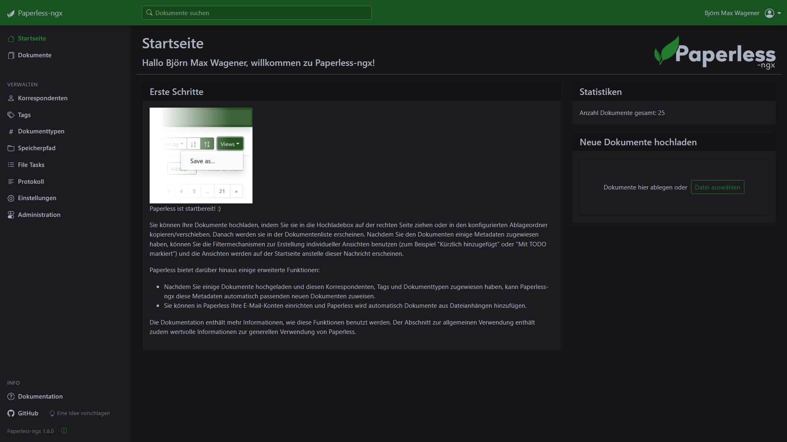This screenshot has width=787, height=442.
Task: Click the search magnifier icon
Action: coord(149,13)
